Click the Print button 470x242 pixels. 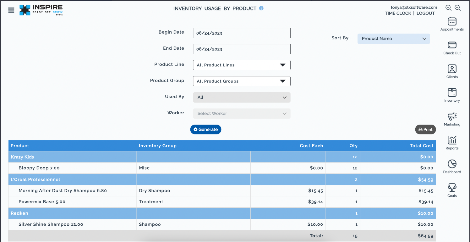point(425,129)
